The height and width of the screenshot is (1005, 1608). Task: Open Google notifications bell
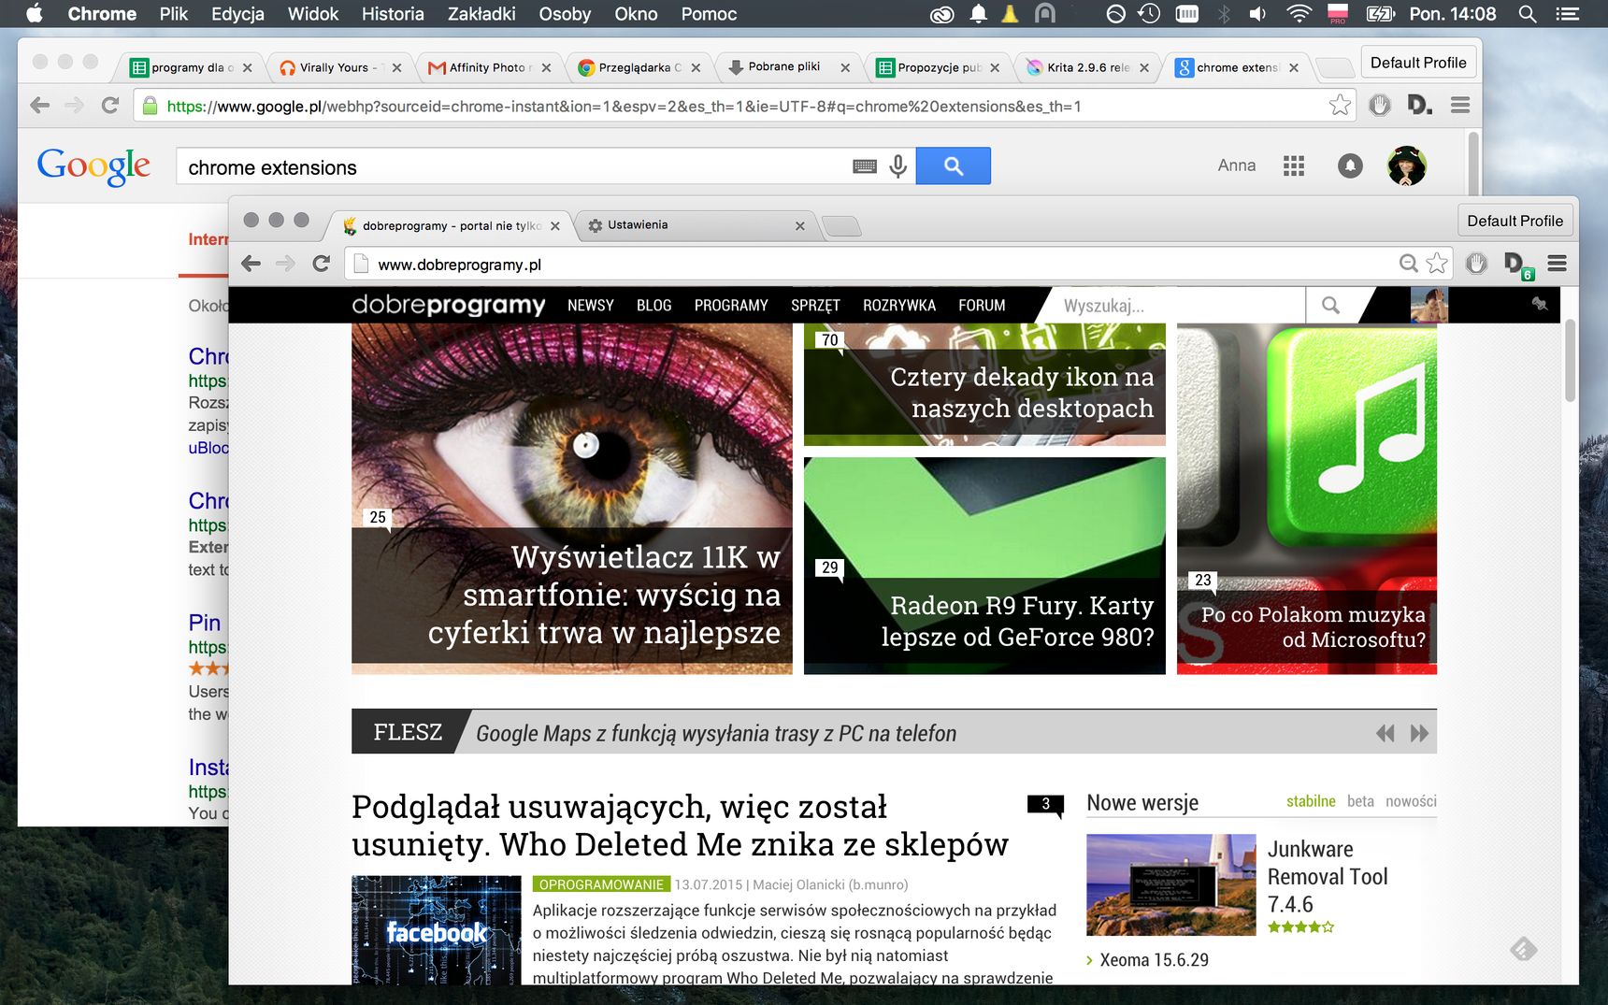[1350, 165]
